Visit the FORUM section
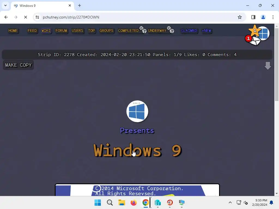Viewport: 279px width, 209px height. coord(61,30)
